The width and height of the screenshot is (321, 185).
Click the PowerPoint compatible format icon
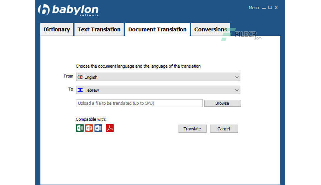tap(89, 128)
